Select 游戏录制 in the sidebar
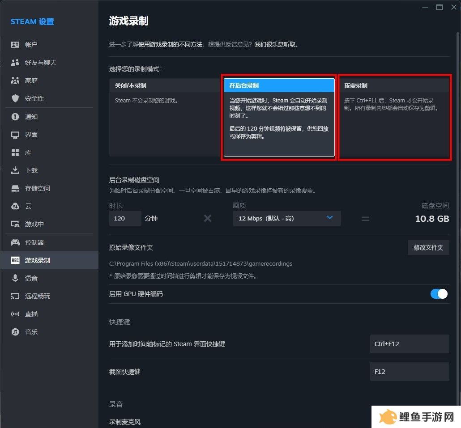 (49, 260)
